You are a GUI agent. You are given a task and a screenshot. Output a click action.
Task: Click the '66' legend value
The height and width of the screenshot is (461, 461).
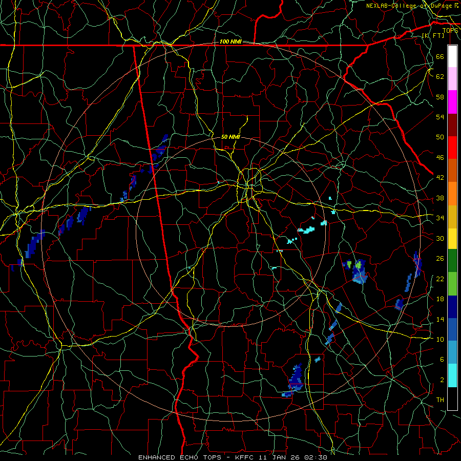[440, 56]
